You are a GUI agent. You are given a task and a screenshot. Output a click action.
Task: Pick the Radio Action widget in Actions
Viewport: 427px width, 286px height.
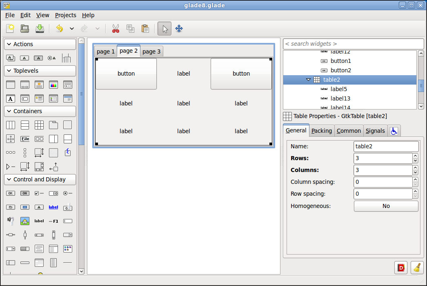pos(52,58)
